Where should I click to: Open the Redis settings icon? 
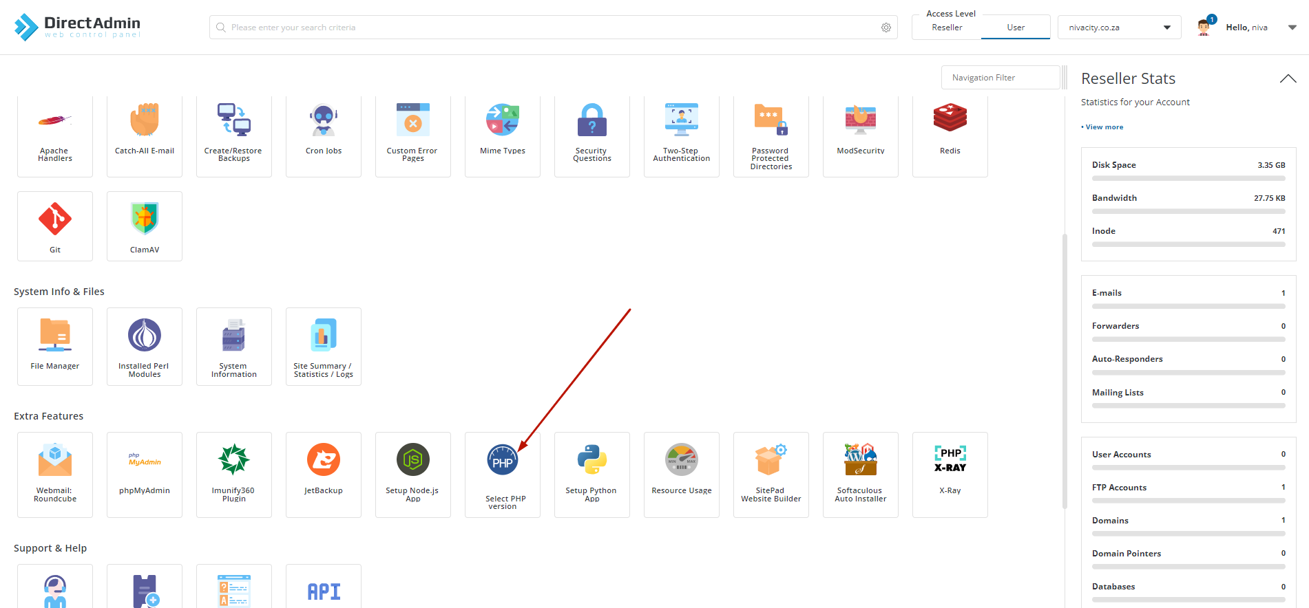click(950, 135)
